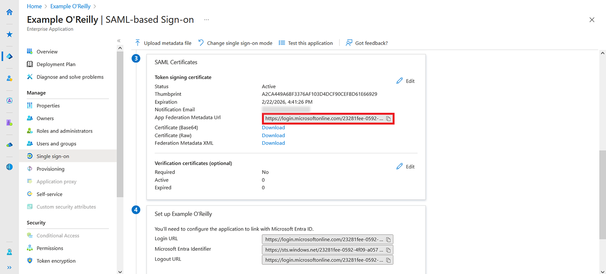Click Home breadcrumb link
606x274 pixels.
pos(34,6)
